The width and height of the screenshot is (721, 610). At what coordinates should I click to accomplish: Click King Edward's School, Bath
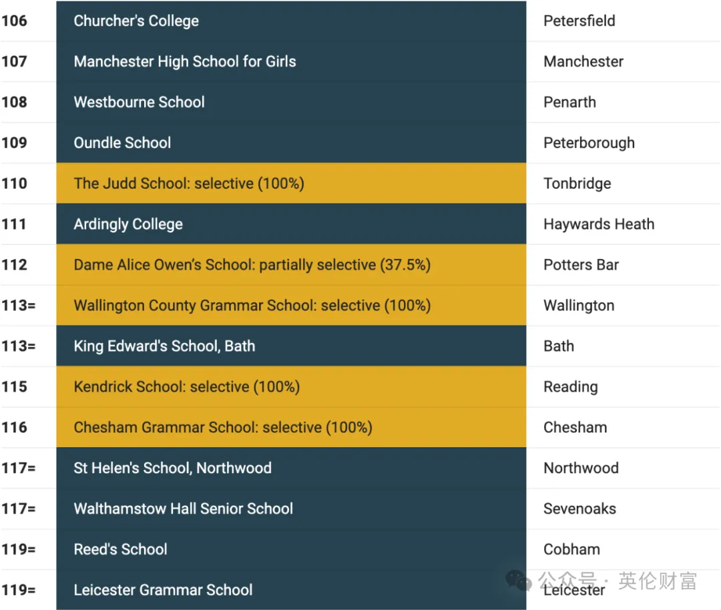click(x=164, y=346)
